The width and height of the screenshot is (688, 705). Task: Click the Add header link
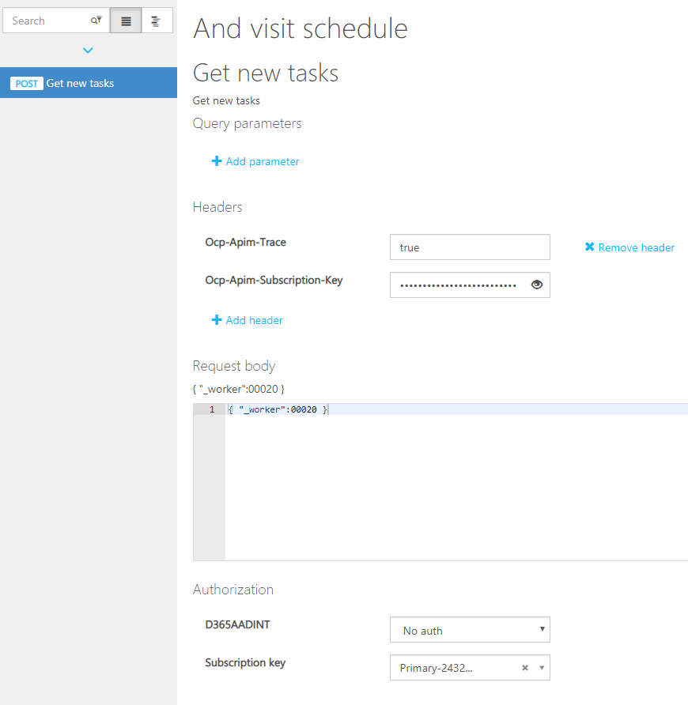[254, 320]
